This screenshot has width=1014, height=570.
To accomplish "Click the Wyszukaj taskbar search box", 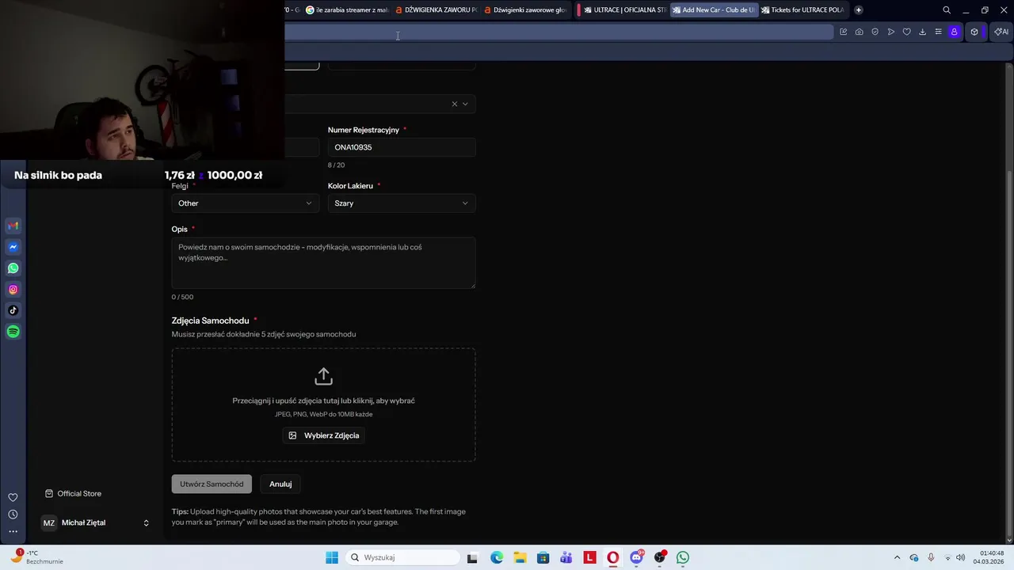I will [x=403, y=557].
